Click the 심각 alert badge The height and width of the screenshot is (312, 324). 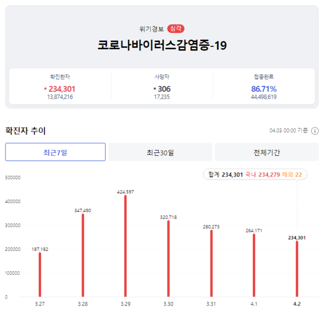click(175, 29)
